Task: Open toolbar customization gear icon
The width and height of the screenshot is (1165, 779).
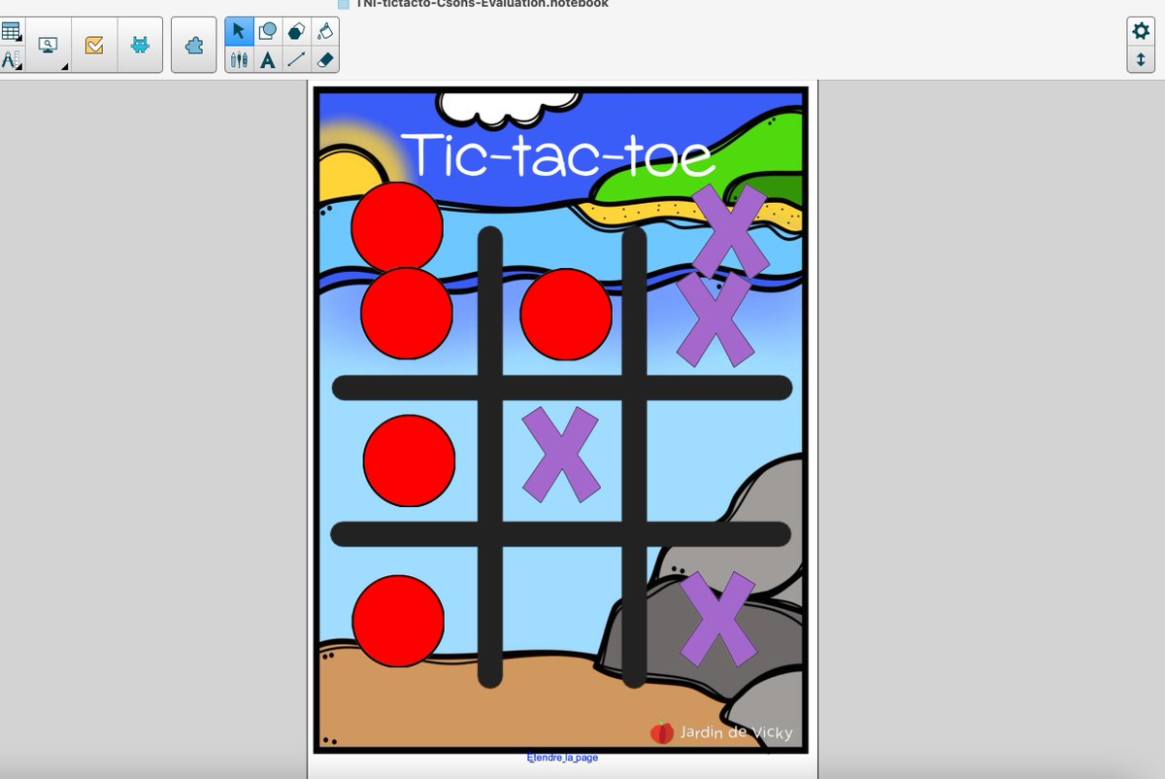Action: click(1141, 31)
